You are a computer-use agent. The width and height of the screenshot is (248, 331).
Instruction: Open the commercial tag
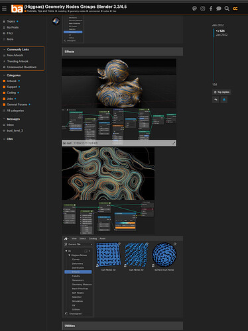click(93, 11)
